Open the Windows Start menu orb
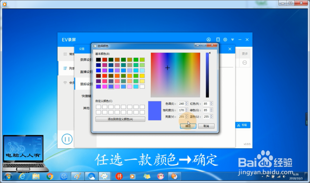Image resolution: width=310 pixels, height=183 pixels. 8,176
